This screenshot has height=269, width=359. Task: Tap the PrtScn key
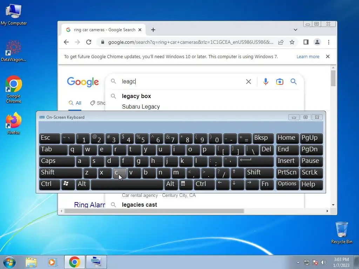tap(287, 173)
